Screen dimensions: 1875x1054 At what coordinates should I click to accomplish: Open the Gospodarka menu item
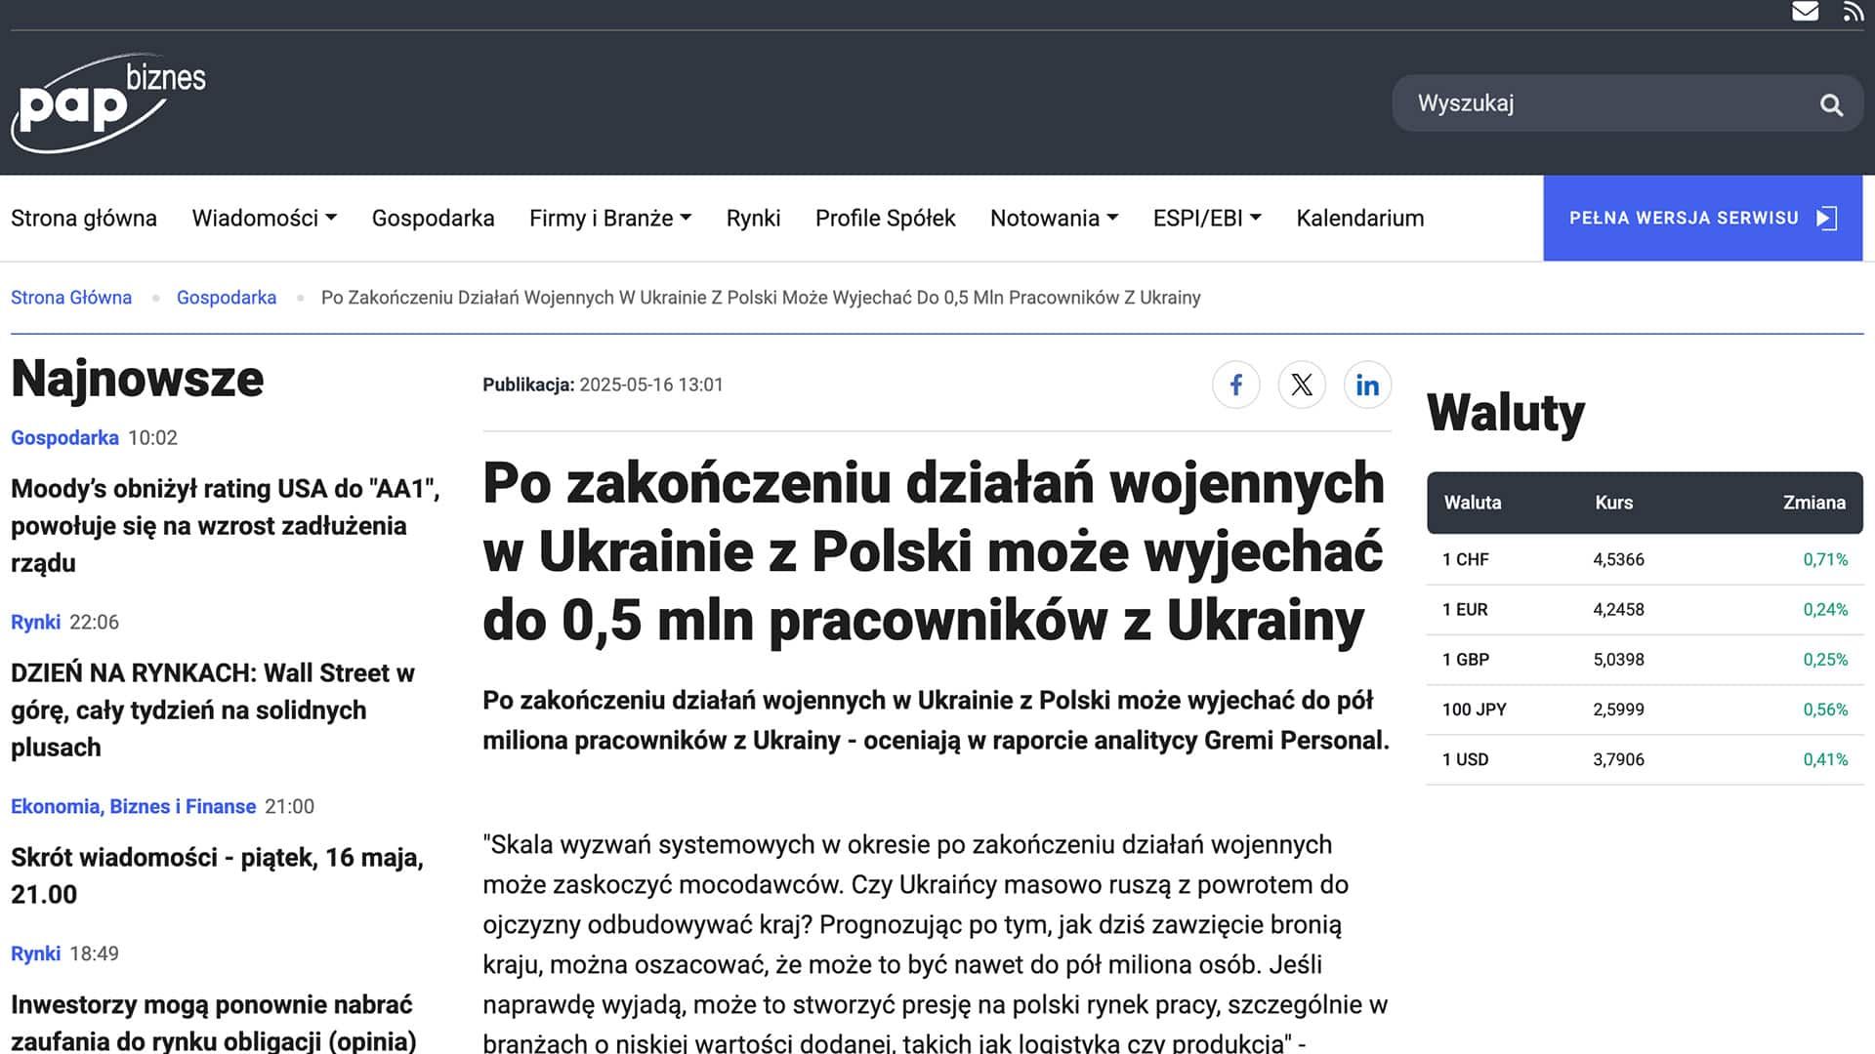433,218
